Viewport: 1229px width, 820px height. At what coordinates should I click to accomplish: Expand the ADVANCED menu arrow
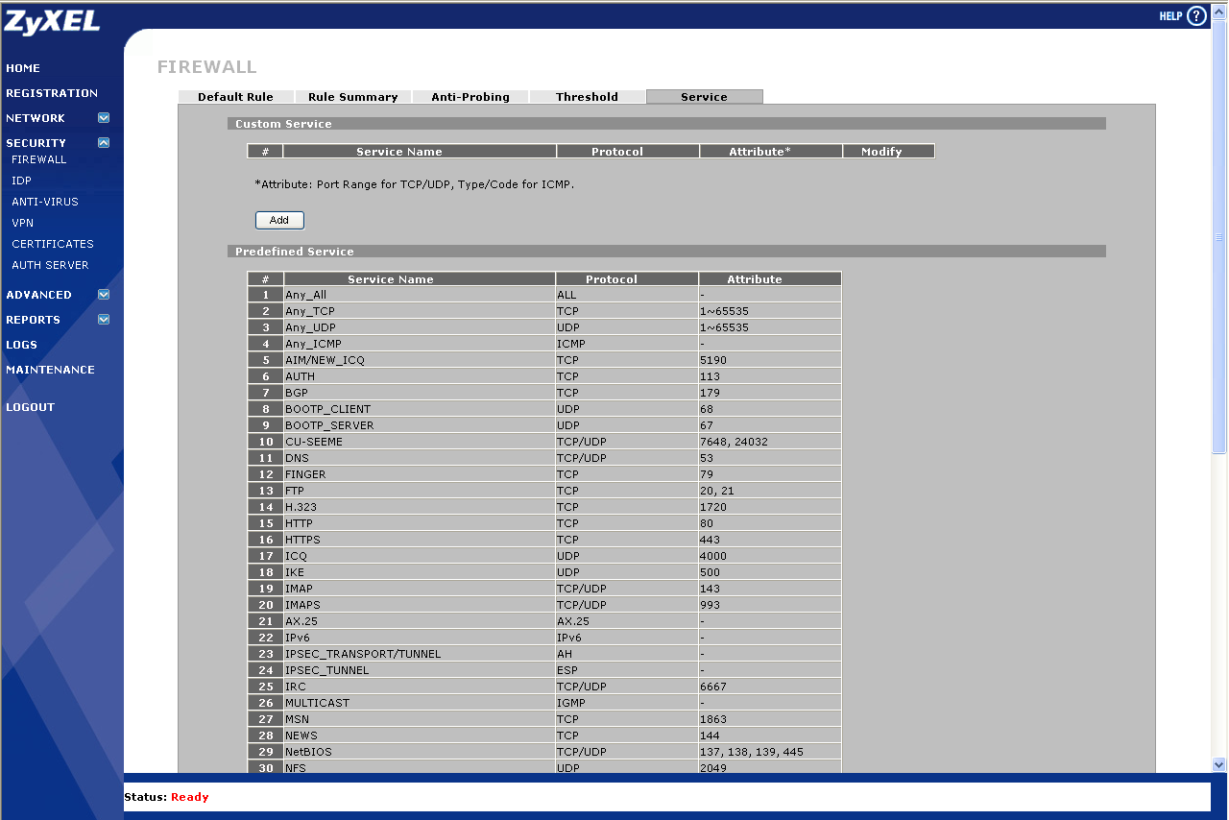[104, 295]
